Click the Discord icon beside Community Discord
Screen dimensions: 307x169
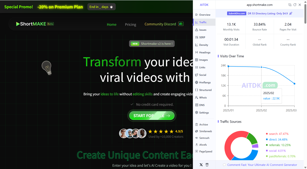181,24
